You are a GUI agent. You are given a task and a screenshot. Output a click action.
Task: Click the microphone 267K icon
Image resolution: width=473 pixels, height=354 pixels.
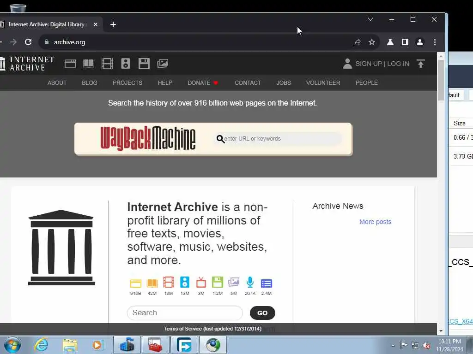(x=250, y=283)
